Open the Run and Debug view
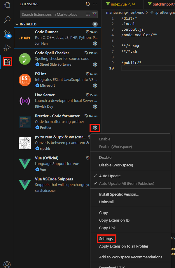175x268 pixels. pos(6,48)
